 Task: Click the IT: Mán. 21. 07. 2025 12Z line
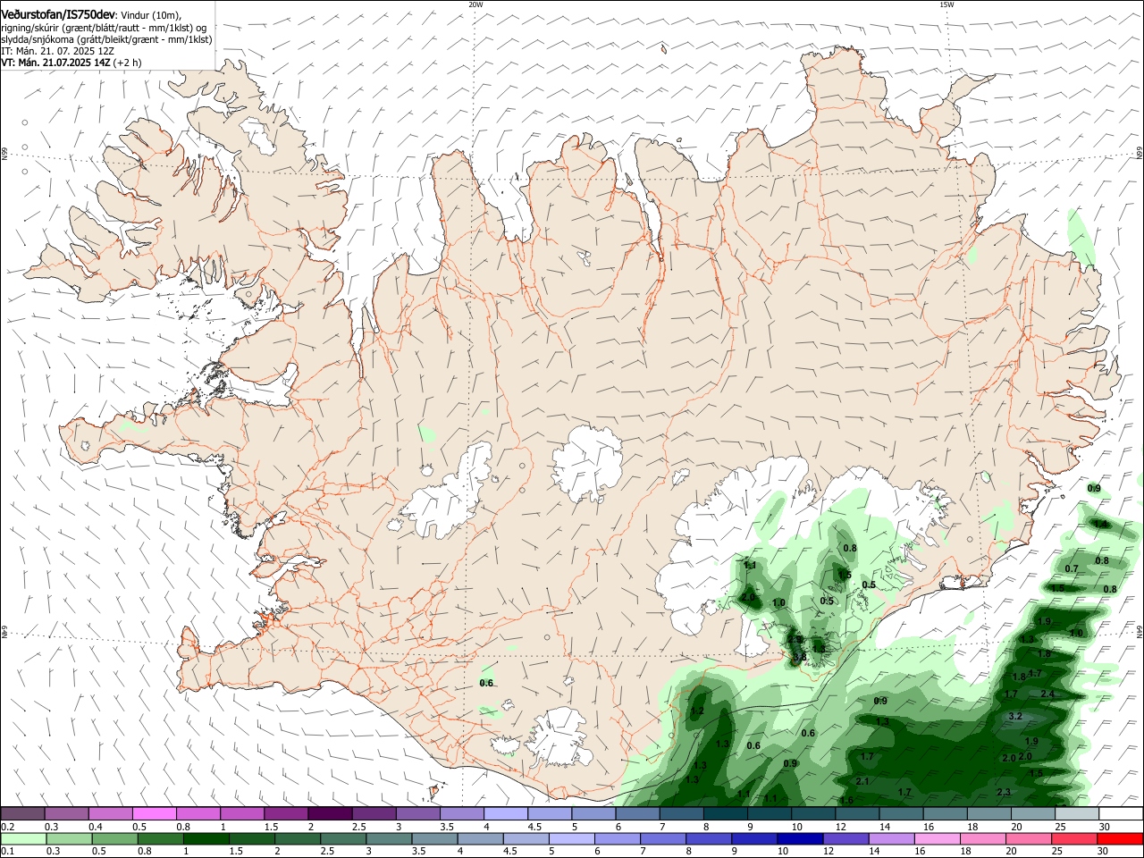pos(57,51)
